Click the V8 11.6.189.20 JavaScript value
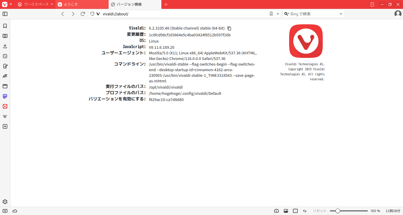403x215 pixels. (x=162, y=47)
